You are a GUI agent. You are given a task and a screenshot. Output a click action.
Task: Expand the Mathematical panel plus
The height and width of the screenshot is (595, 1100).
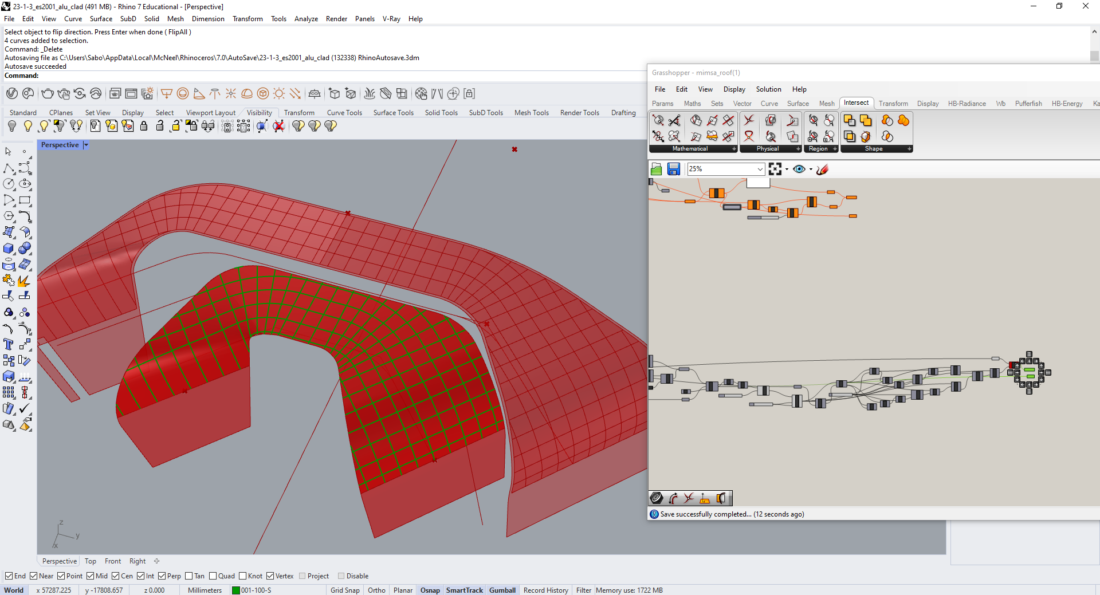(x=734, y=149)
